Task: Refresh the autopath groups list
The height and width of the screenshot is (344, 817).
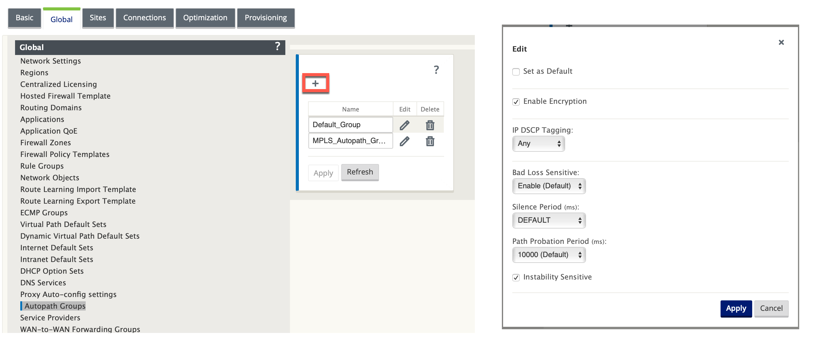Action: (360, 172)
